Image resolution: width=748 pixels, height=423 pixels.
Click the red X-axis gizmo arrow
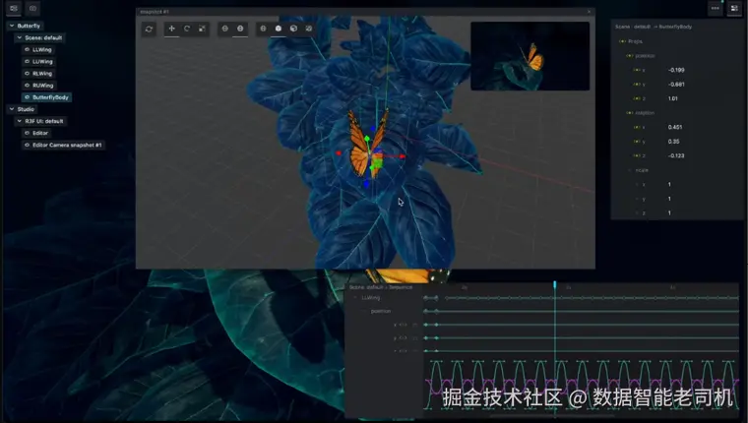pyautogui.click(x=403, y=156)
